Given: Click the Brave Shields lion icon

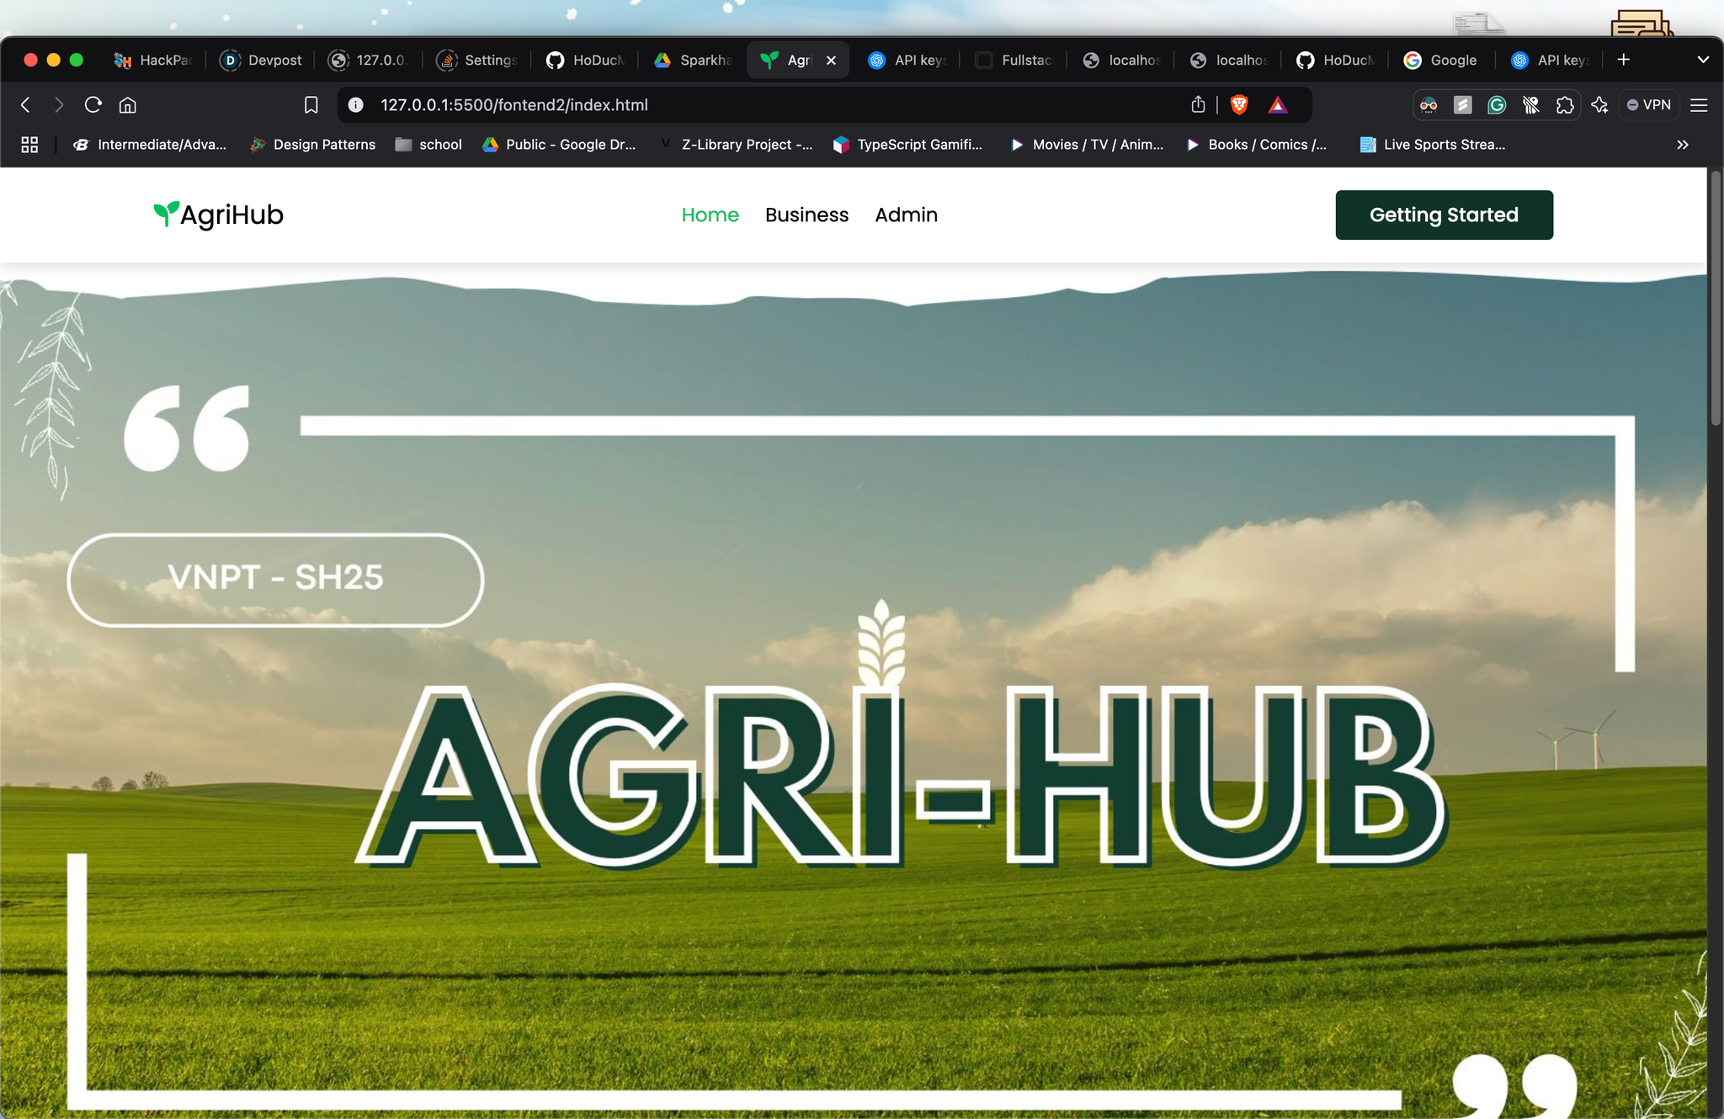Looking at the screenshot, I should pos(1238,105).
